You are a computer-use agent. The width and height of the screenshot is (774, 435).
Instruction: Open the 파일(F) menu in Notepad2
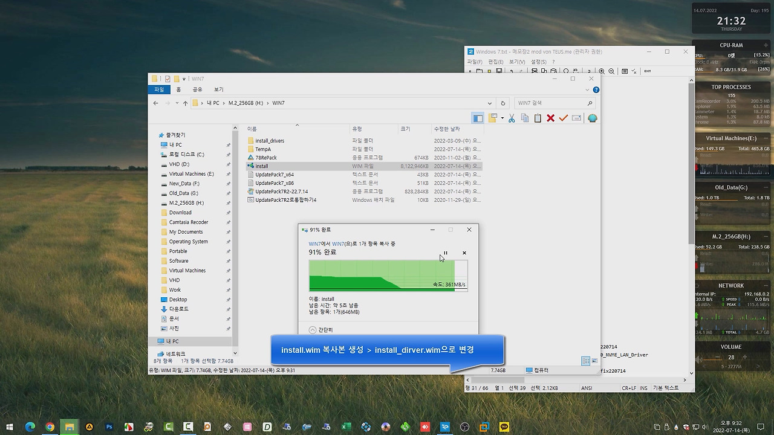pos(475,62)
